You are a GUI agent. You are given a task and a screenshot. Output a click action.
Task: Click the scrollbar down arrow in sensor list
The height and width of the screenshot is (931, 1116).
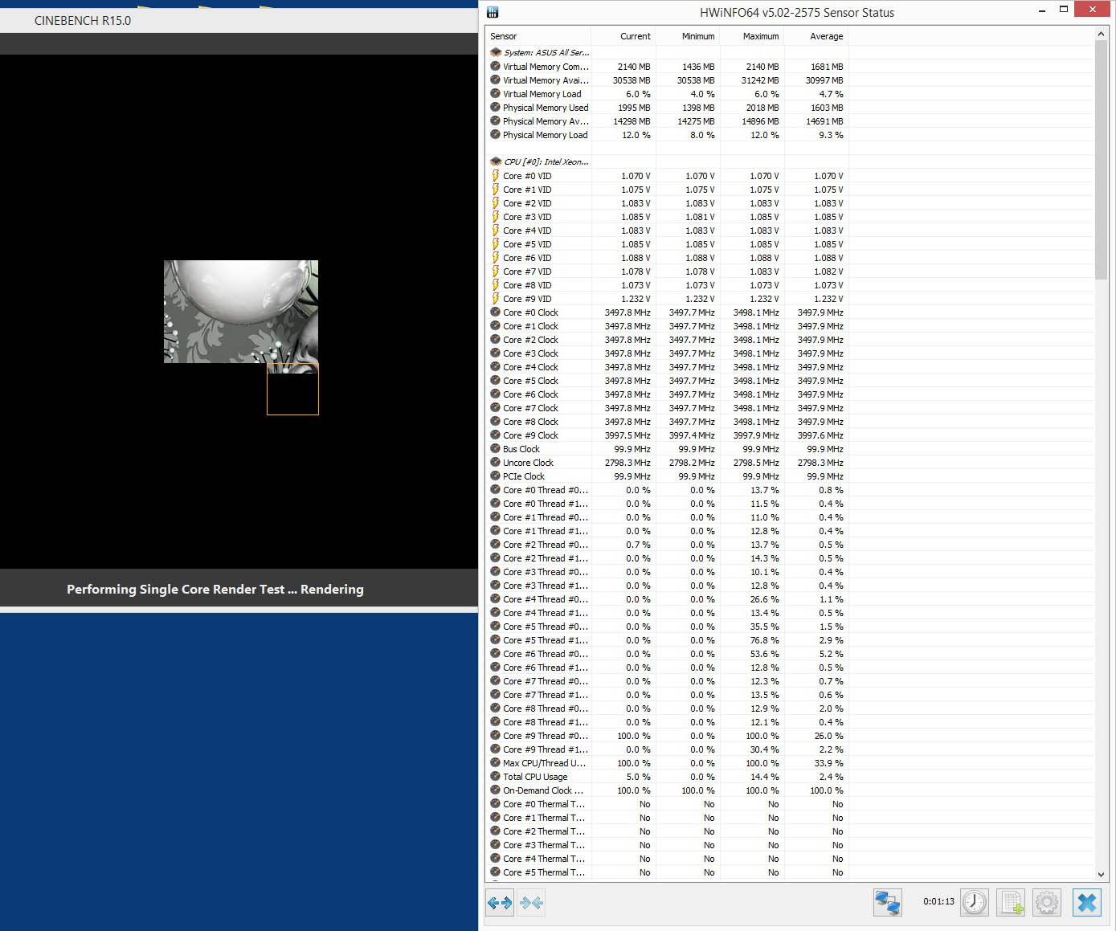pyautogui.click(x=1101, y=874)
